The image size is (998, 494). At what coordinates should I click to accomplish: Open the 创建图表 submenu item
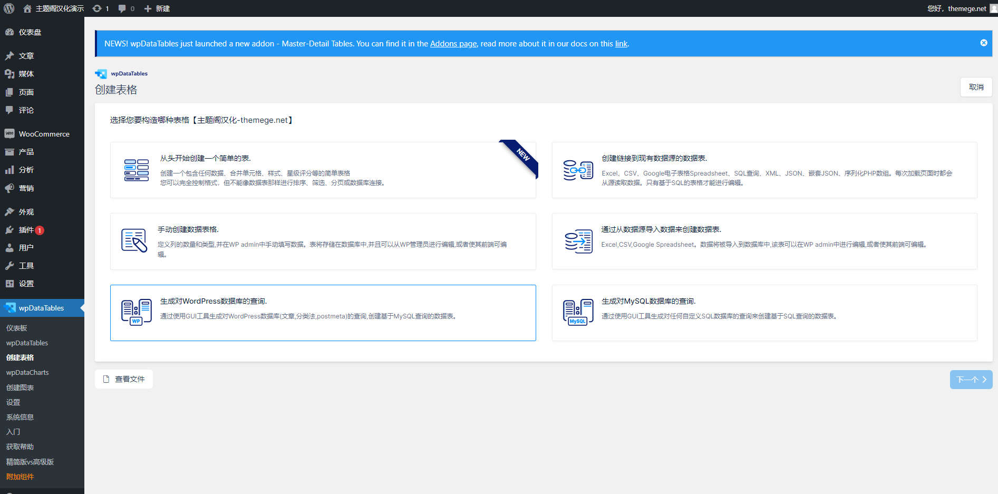pyautogui.click(x=20, y=388)
